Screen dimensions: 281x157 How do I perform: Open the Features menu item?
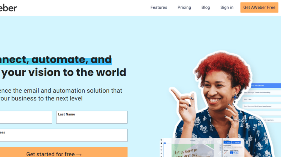[159, 7]
